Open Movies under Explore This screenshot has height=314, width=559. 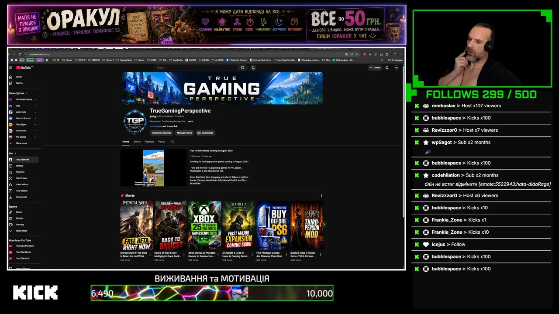tap(23, 218)
